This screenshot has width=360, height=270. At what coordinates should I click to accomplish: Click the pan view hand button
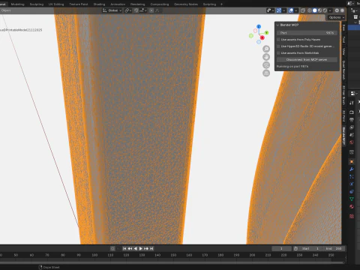pos(266,57)
